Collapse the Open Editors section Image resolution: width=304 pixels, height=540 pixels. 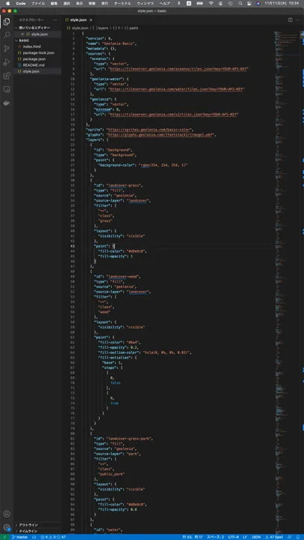point(38,28)
